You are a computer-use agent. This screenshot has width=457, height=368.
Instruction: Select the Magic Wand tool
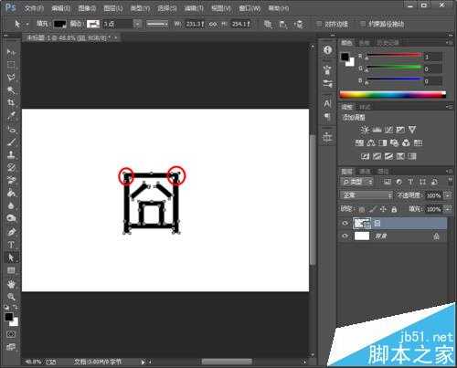tap(11, 89)
